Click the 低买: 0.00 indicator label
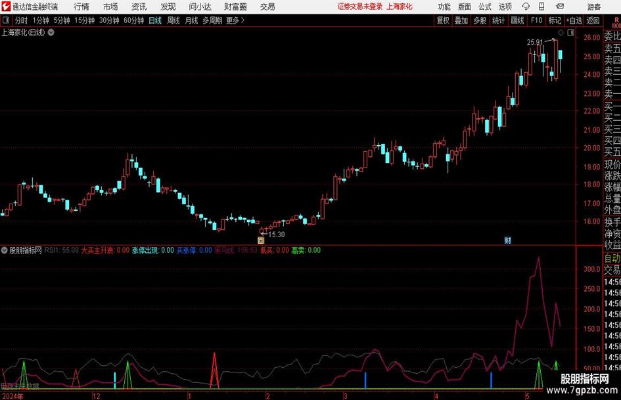The image size is (621, 400). click(275, 250)
